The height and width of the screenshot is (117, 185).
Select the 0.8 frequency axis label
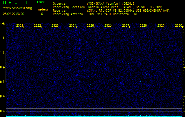(3, 82)
